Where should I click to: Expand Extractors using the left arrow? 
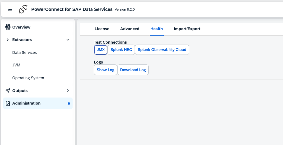(8, 40)
